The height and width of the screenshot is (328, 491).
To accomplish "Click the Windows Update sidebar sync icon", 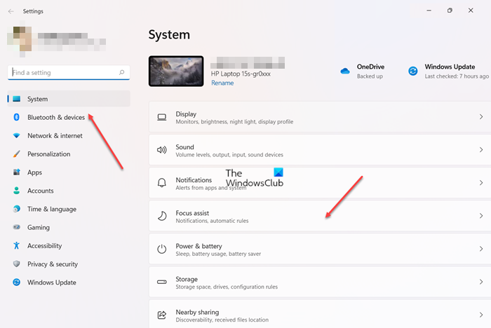I will tap(17, 282).
